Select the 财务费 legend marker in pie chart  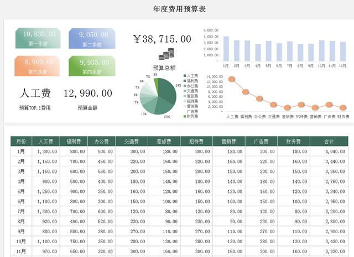tap(185, 117)
